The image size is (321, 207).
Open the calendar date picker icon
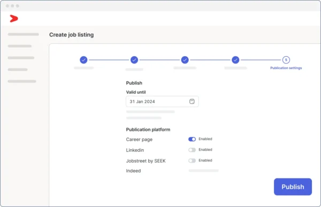[192, 101]
